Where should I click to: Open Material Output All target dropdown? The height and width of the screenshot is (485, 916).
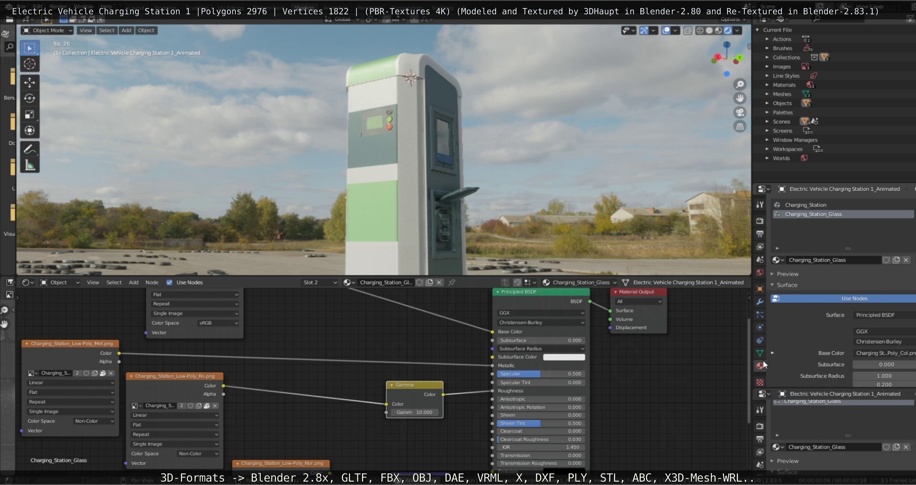[639, 302]
